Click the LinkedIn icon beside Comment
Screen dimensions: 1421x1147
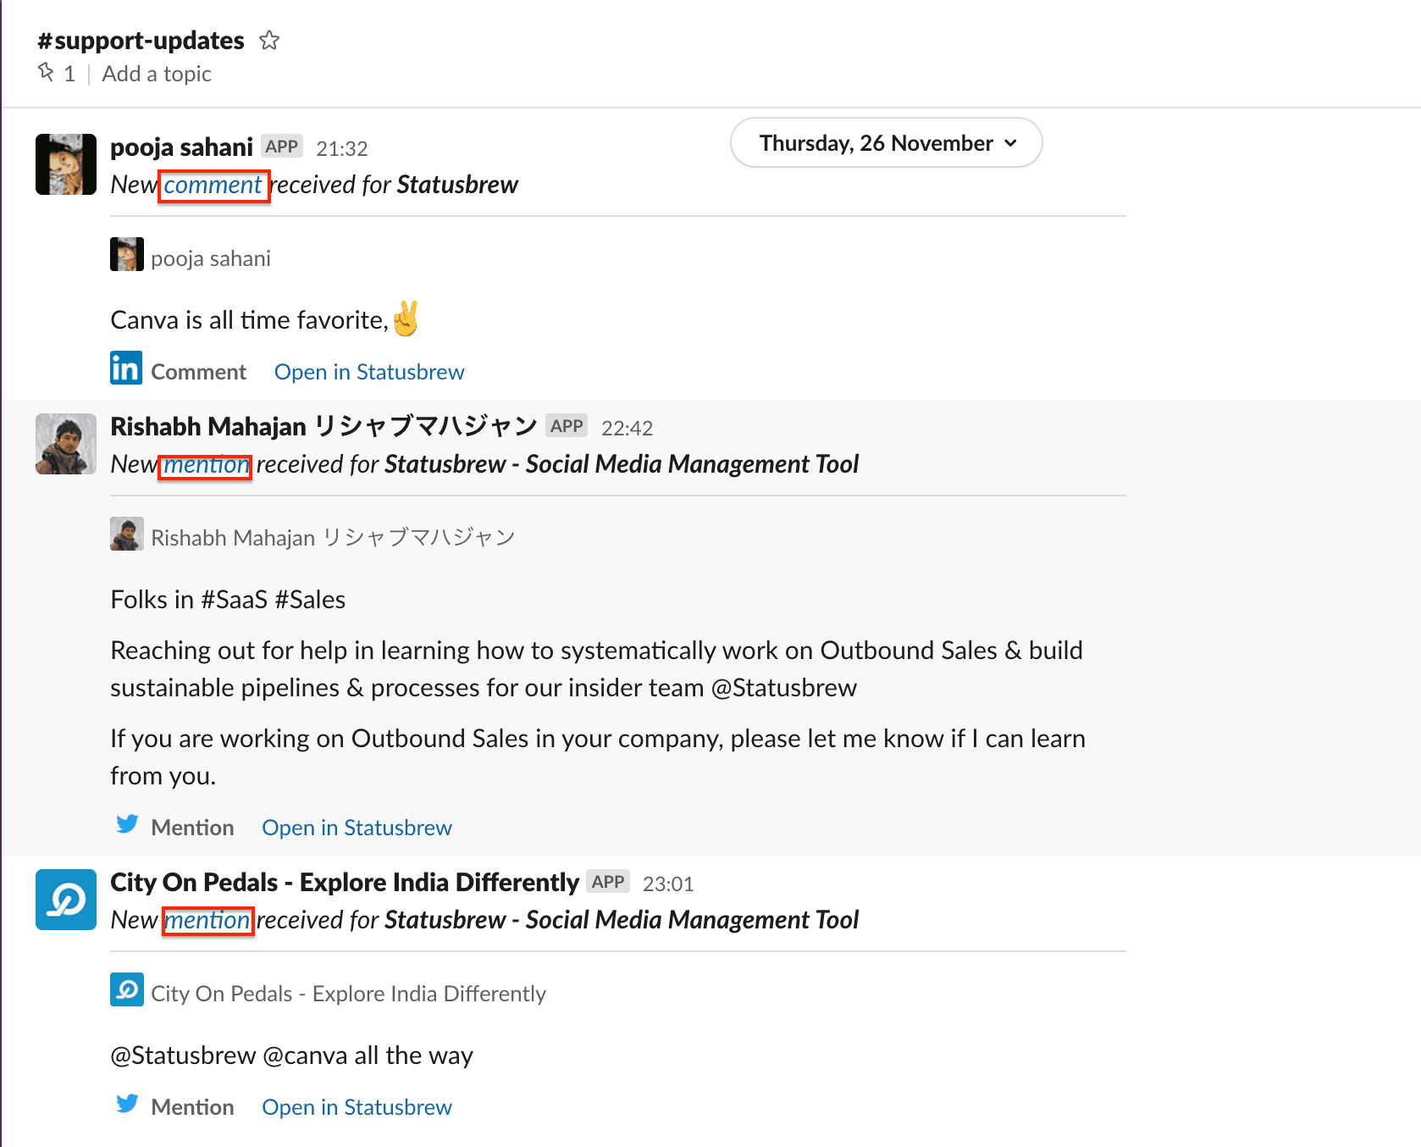126,368
